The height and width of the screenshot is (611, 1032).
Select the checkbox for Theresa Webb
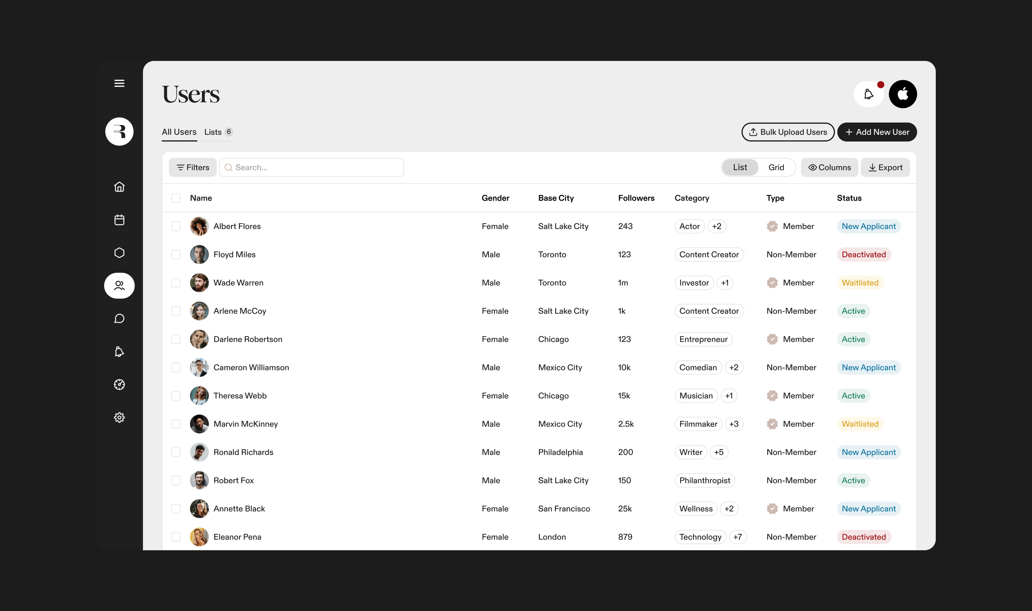click(x=176, y=396)
